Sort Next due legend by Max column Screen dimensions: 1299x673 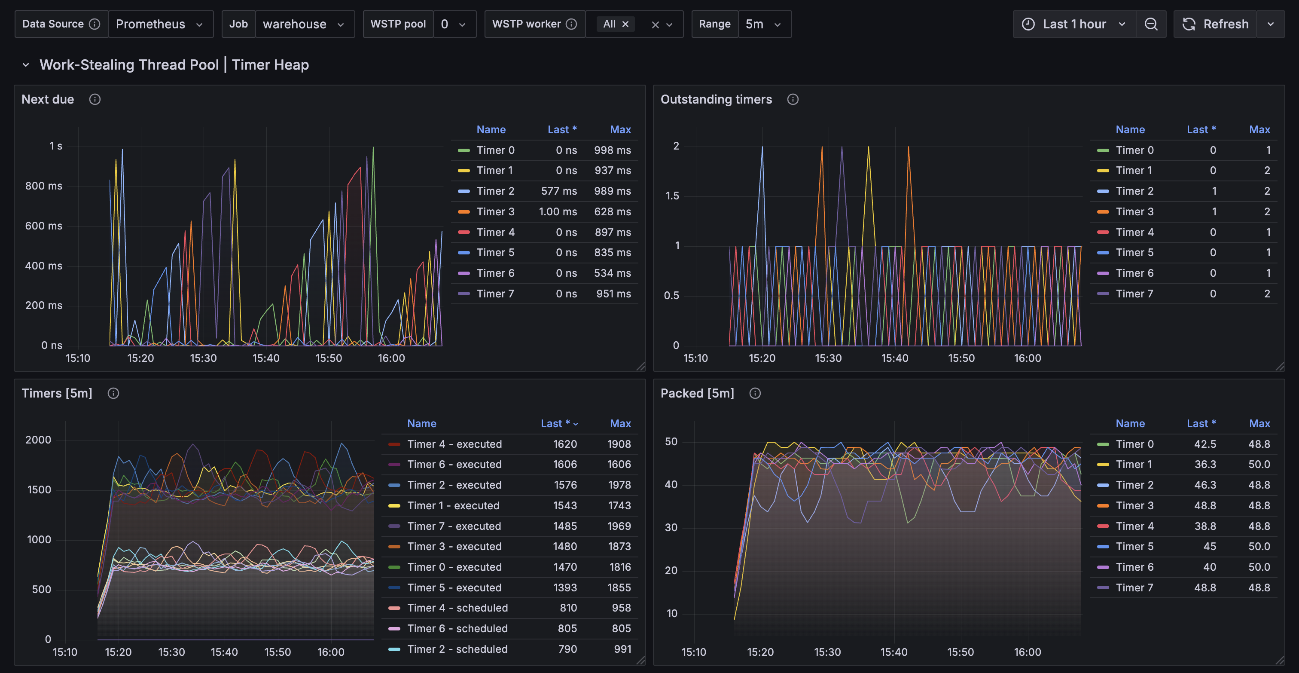(620, 130)
